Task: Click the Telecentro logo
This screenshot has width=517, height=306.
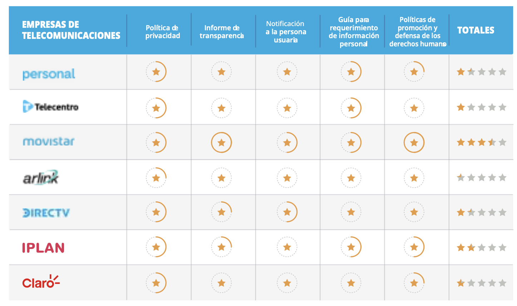Action: click(x=50, y=107)
